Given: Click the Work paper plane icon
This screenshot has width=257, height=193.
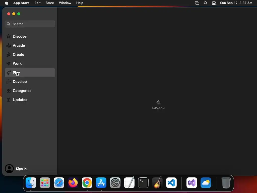Looking at the screenshot, I should [x=9, y=63].
